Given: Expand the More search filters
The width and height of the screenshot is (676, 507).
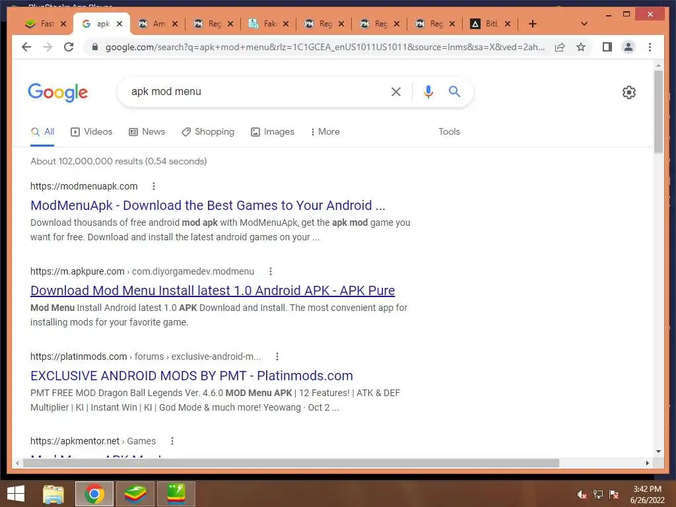Looking at the screenshot, I should click(325, 131).
